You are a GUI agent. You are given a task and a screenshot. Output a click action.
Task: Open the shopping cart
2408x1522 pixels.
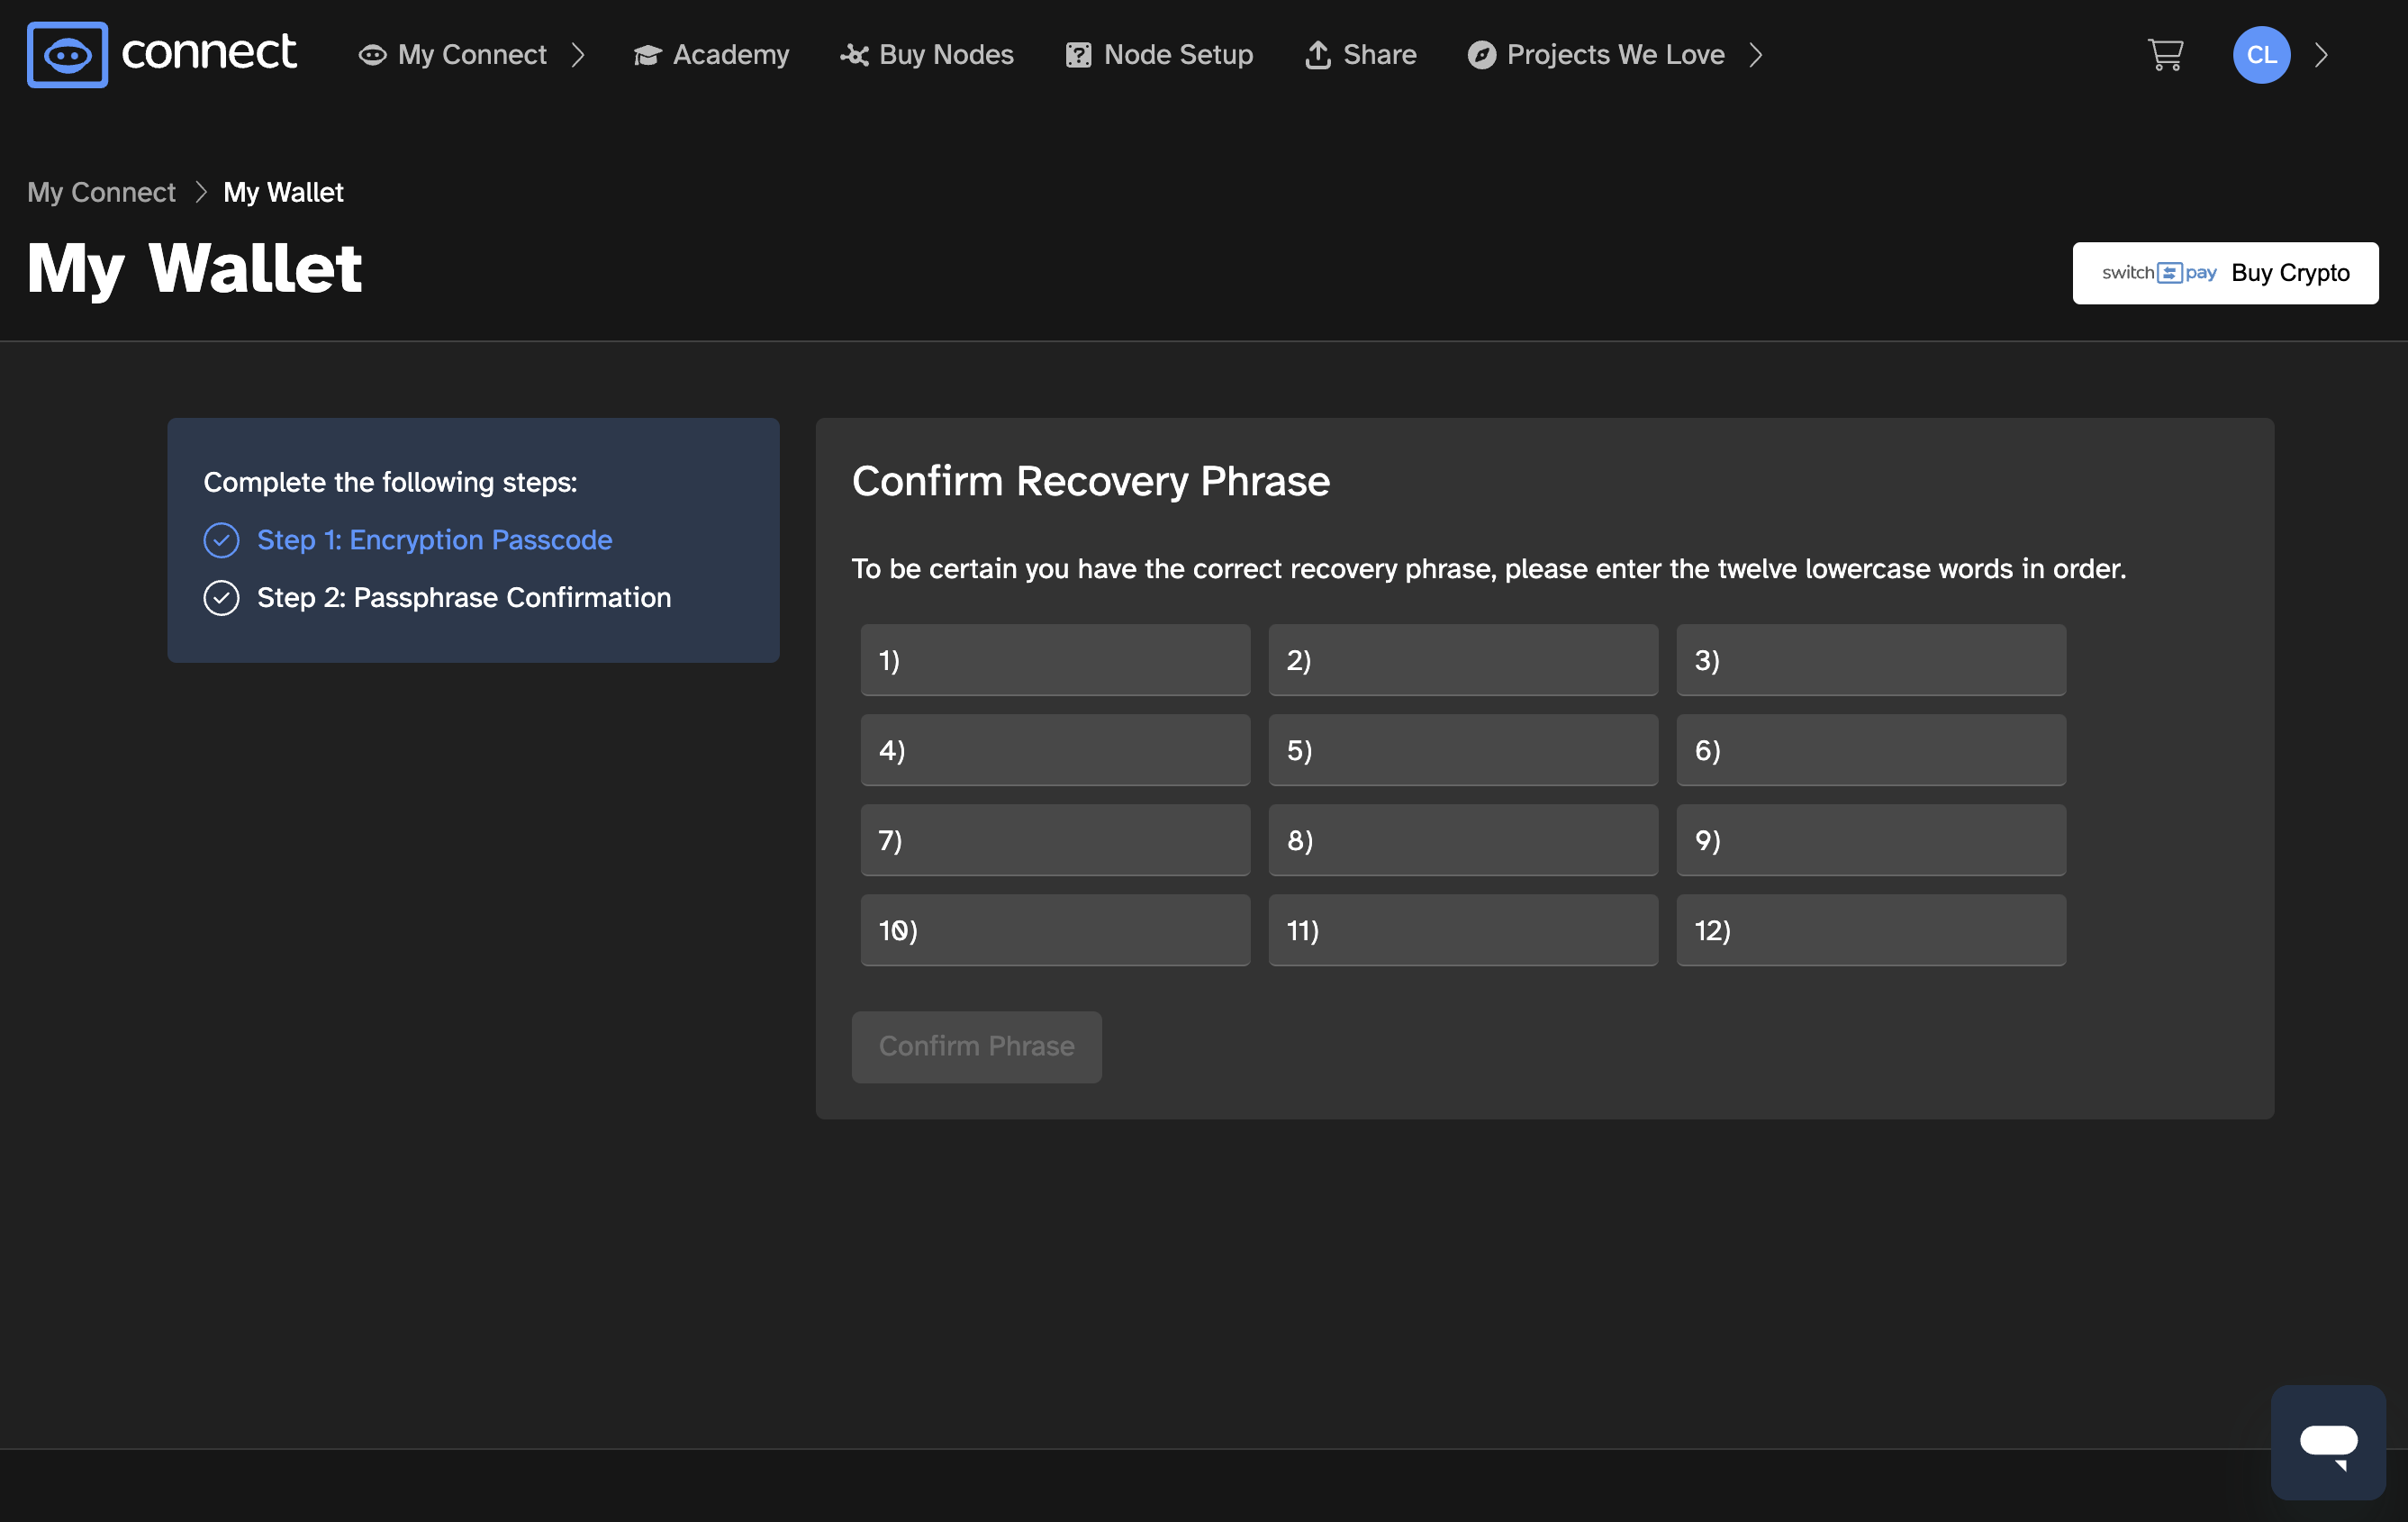[x=2165, y=55]
